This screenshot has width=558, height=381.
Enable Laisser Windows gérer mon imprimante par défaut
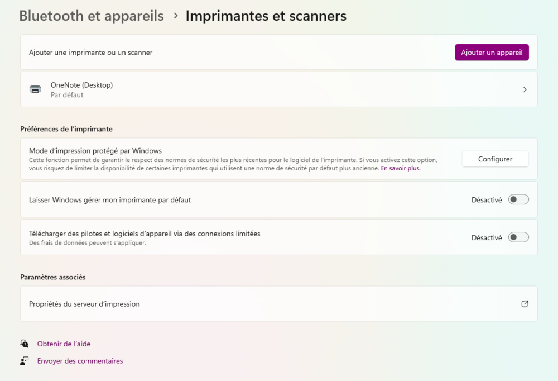518,199
